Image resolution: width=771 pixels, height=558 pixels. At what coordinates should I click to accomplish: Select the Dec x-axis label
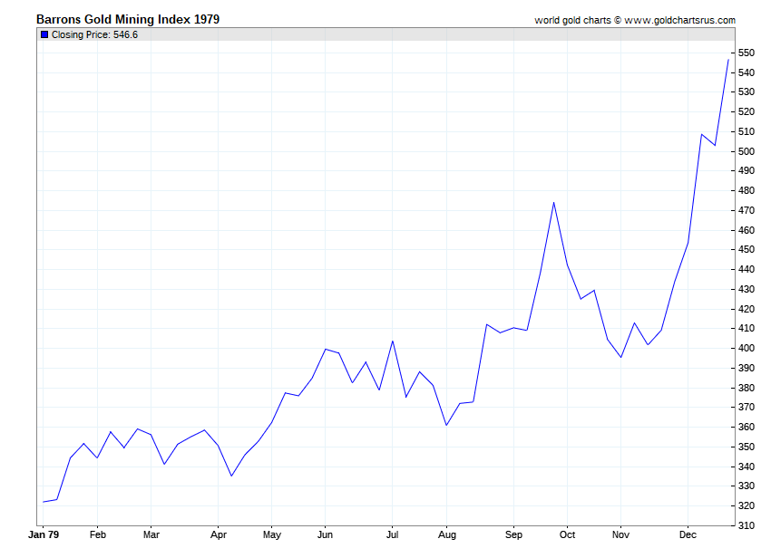point(688,534)
